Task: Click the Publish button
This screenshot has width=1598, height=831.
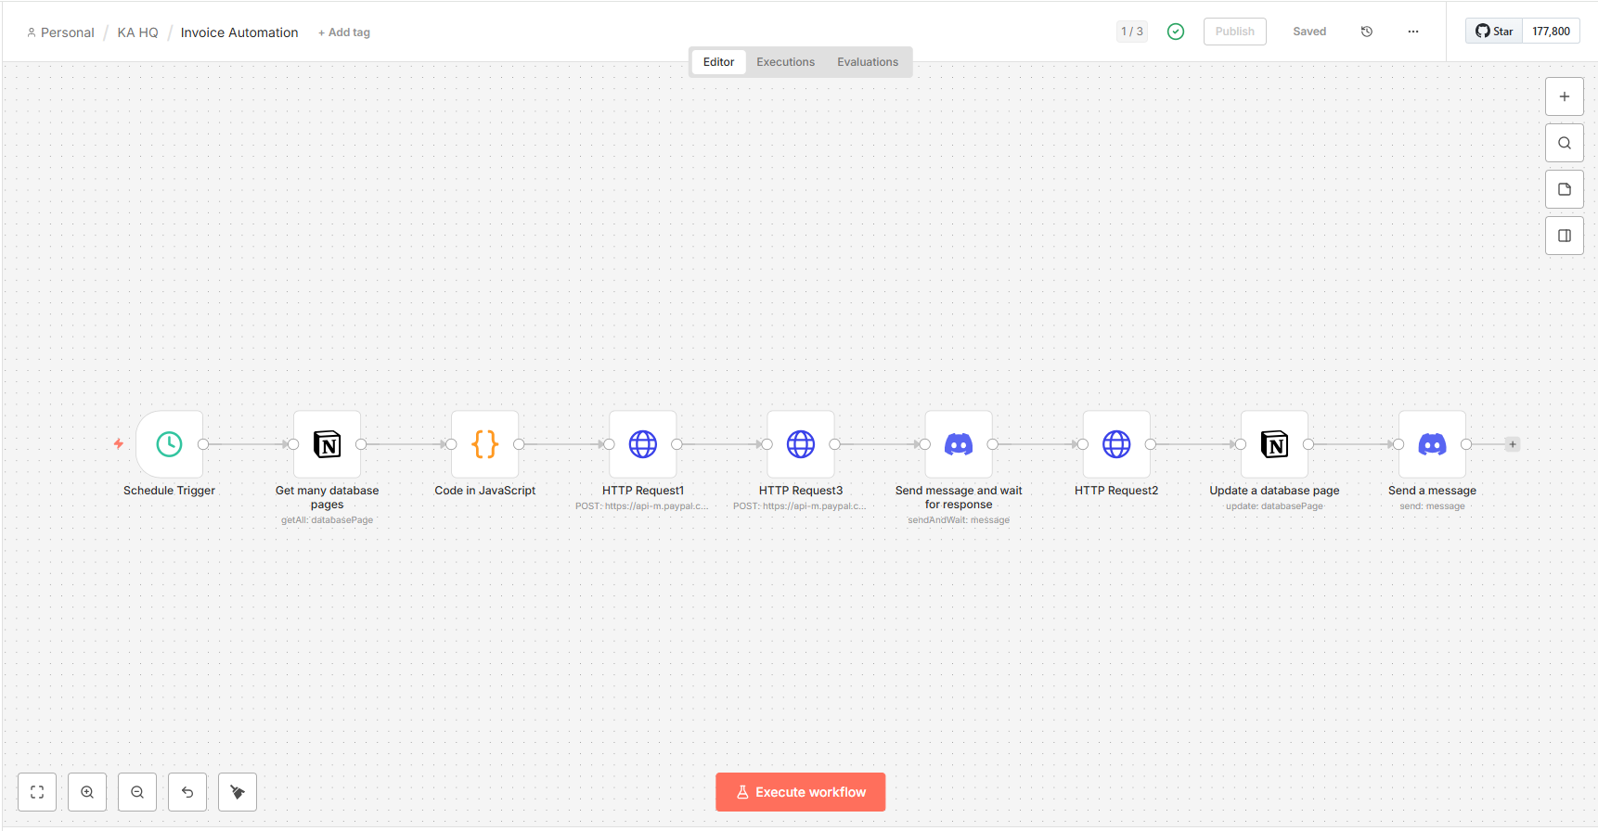Action: click(x=1234, y=32)
